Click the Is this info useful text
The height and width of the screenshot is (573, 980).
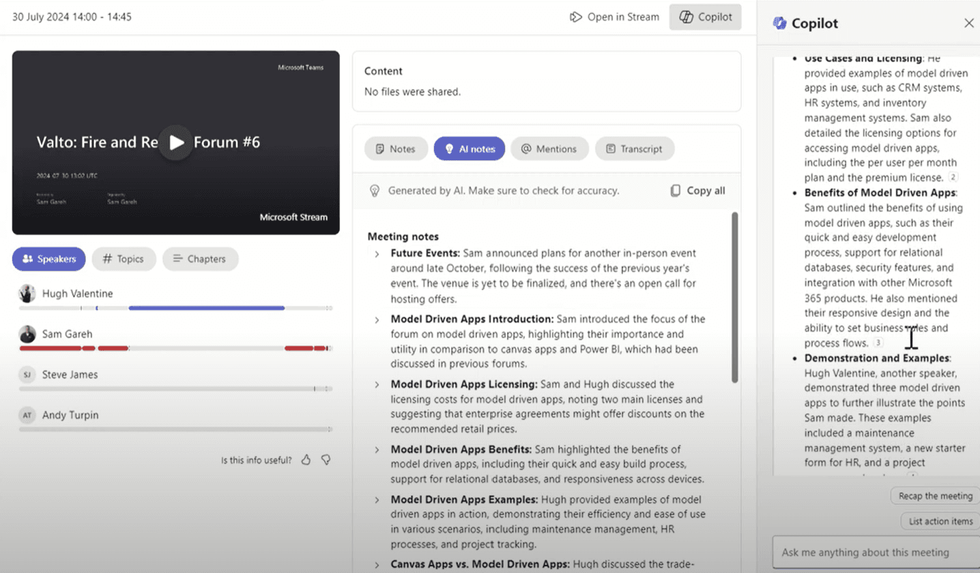257,460
